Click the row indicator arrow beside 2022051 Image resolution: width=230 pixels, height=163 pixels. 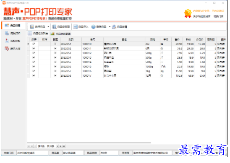point(28,44)
